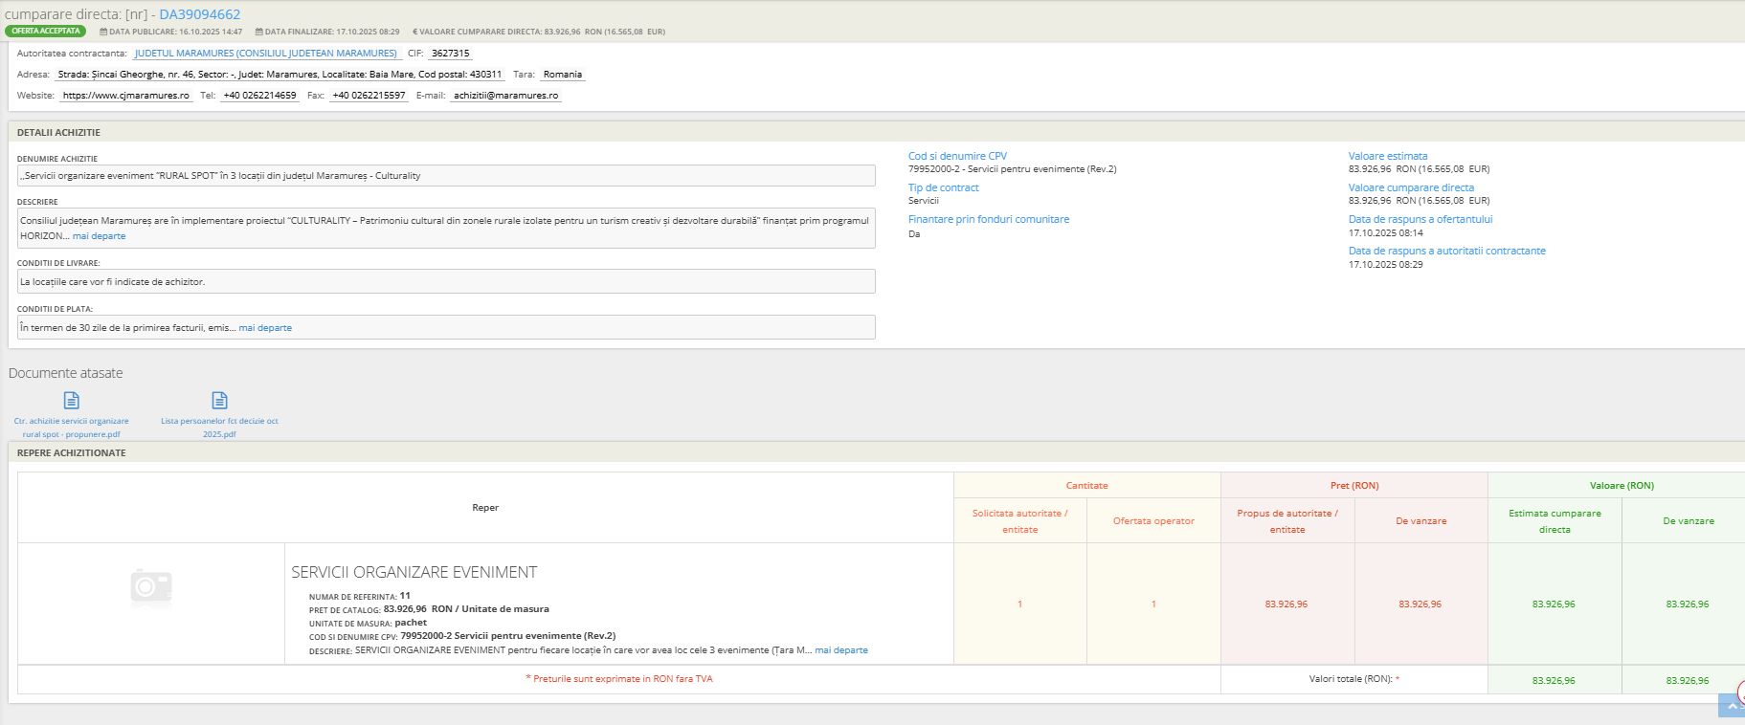This screenshot has width=1745, height=725.
Task: Click the OFERTA ACCEPTATA status badge
Action: coord(45,32)
